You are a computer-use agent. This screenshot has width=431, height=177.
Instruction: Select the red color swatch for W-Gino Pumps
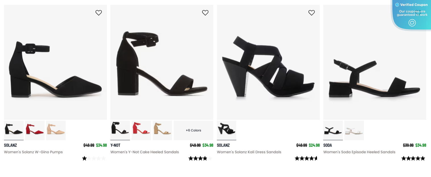tap(35, 130)
